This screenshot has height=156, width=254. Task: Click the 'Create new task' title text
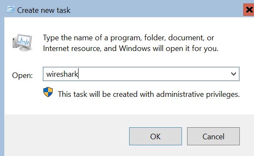pos(44,10)
